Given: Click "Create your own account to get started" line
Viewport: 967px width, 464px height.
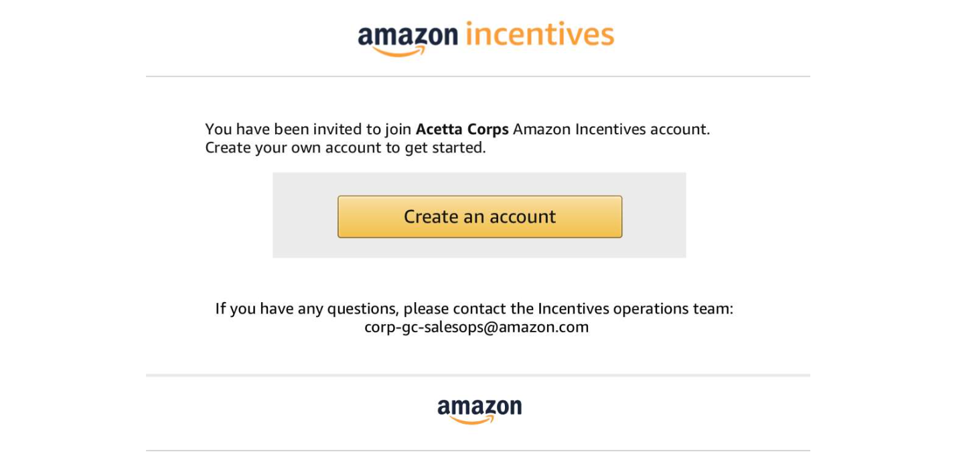Looking at the screenshot, I should tap(345, 148).
